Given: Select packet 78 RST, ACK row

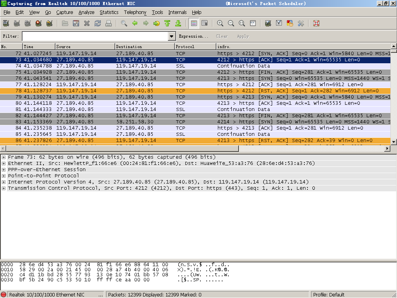Looking at the screenshot, I should pos(195,91).
